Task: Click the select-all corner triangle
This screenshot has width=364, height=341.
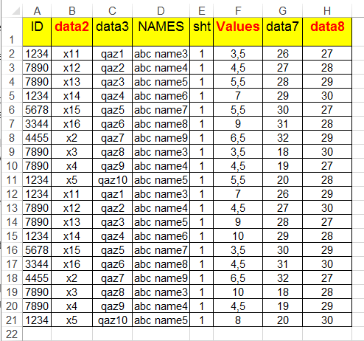Action: click(x=15, y=11)
